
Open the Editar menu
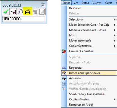click(66, 3)
